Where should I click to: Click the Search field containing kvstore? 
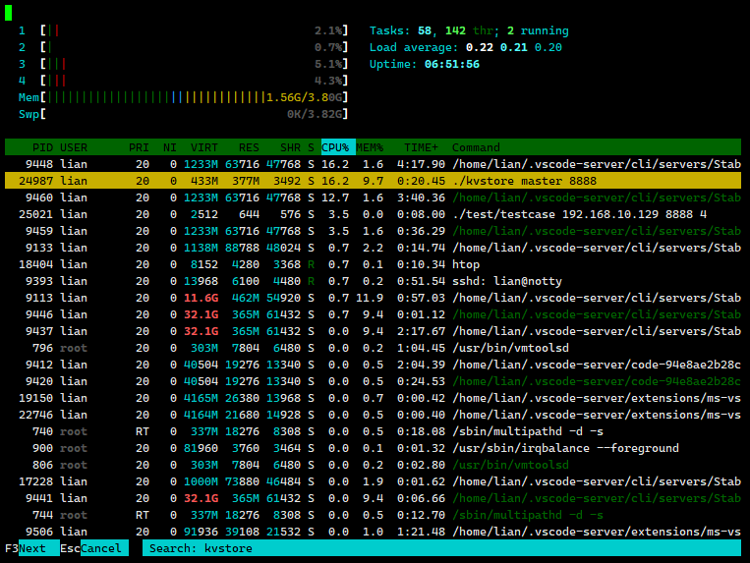(x=440, y=548)
